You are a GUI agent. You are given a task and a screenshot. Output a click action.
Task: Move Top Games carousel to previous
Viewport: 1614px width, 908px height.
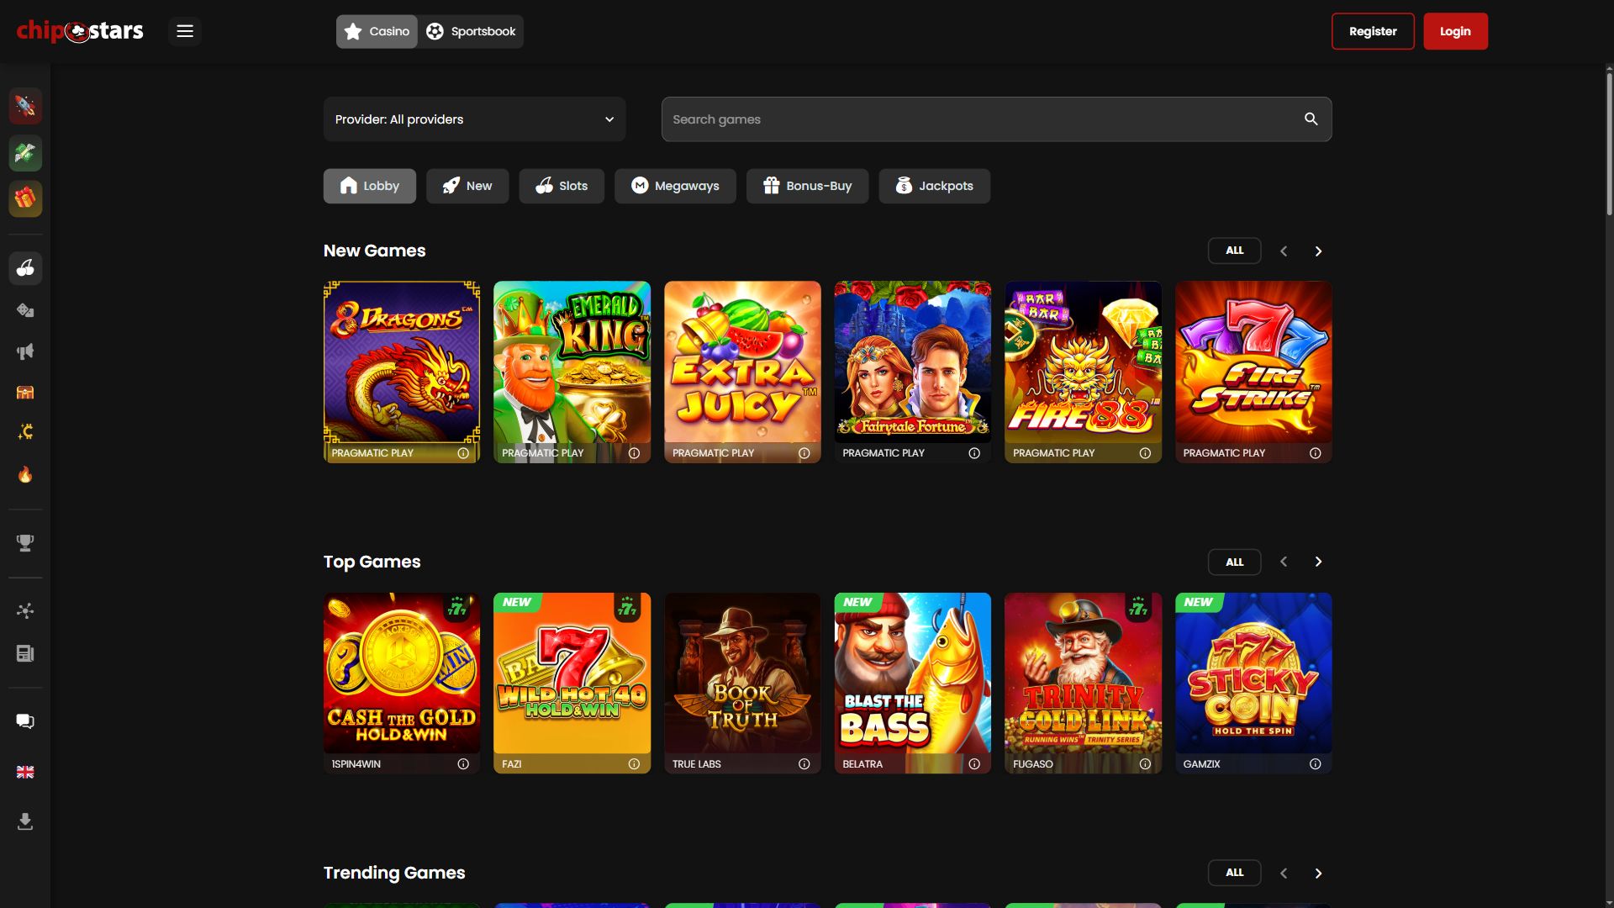[x=1284, y=562]
